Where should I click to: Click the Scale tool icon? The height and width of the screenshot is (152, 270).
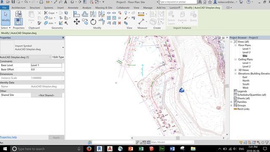tap(114, 18)
